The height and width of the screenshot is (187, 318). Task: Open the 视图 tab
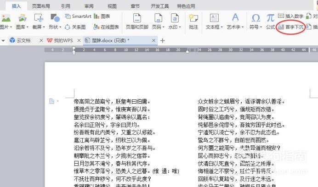tap(112, 6)
